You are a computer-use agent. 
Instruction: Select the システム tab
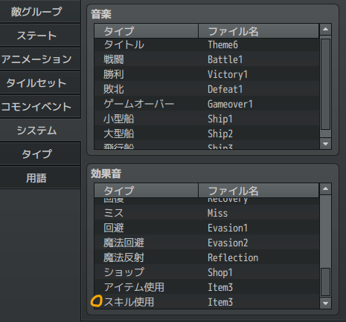coord(39,131)
